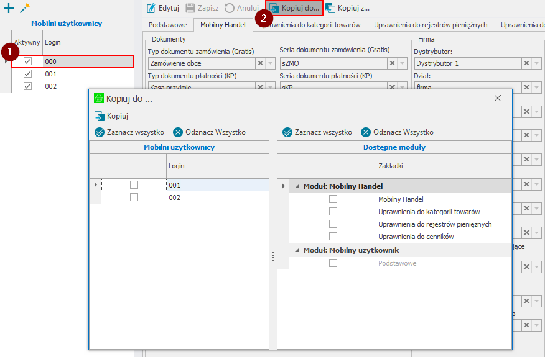The image size is (545, 357).
Task: Collapse the Moduł: Mobilny użytkownik group
Action: [x=296, y=250]
